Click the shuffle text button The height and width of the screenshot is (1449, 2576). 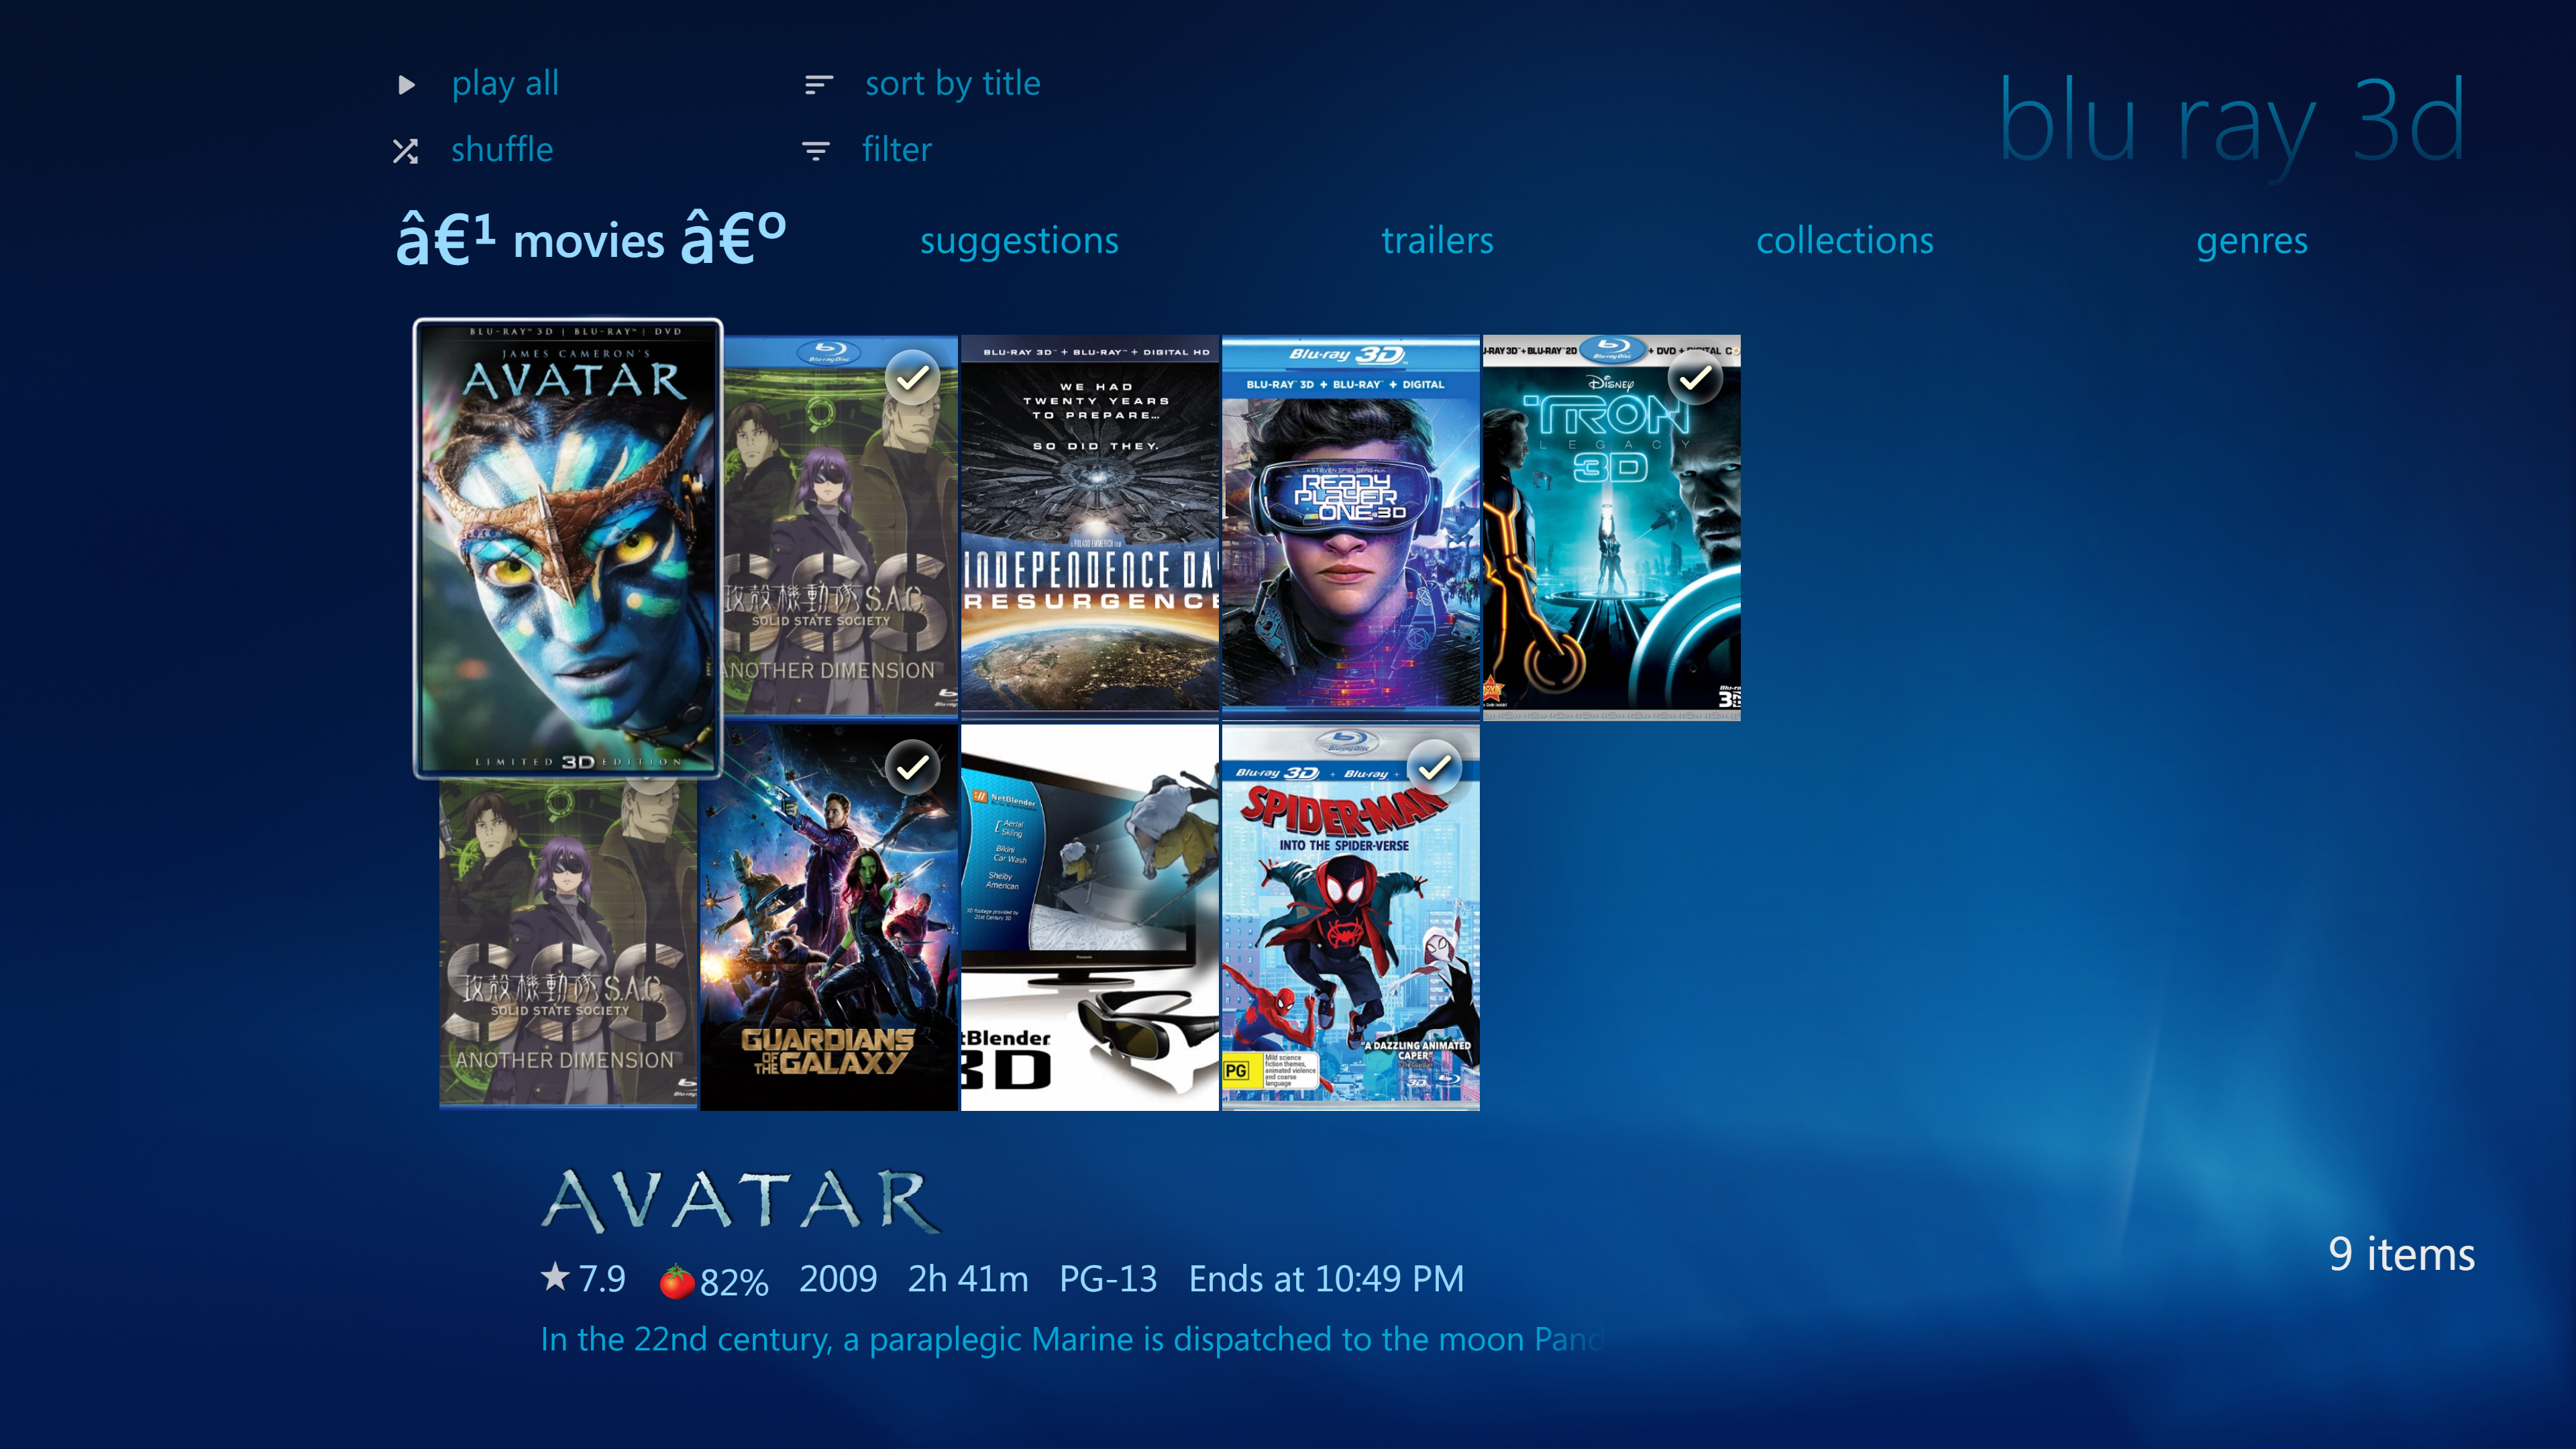(502, 150)
